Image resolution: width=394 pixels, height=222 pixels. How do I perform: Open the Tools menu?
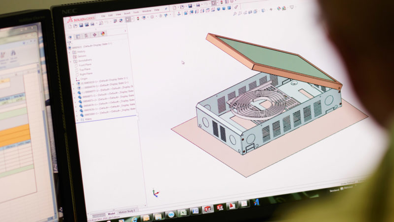[x=136, y=12]
